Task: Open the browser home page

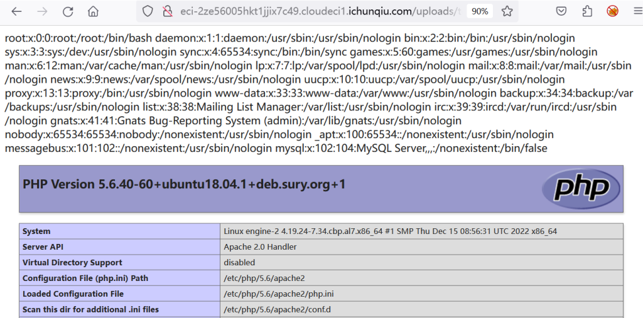Action: click(93, 11)
